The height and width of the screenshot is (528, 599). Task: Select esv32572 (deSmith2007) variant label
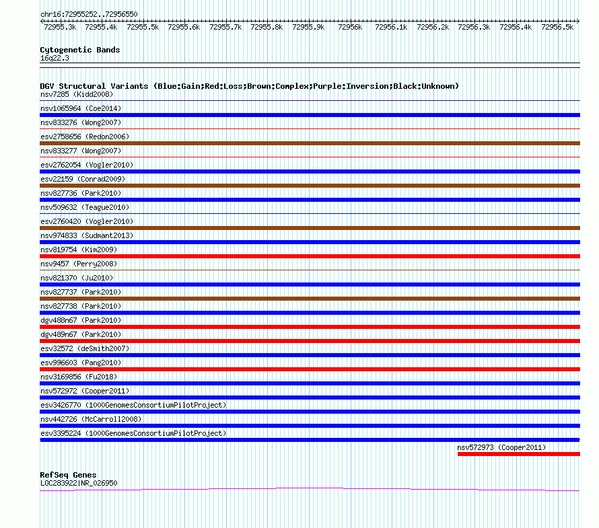pos(85,348)
